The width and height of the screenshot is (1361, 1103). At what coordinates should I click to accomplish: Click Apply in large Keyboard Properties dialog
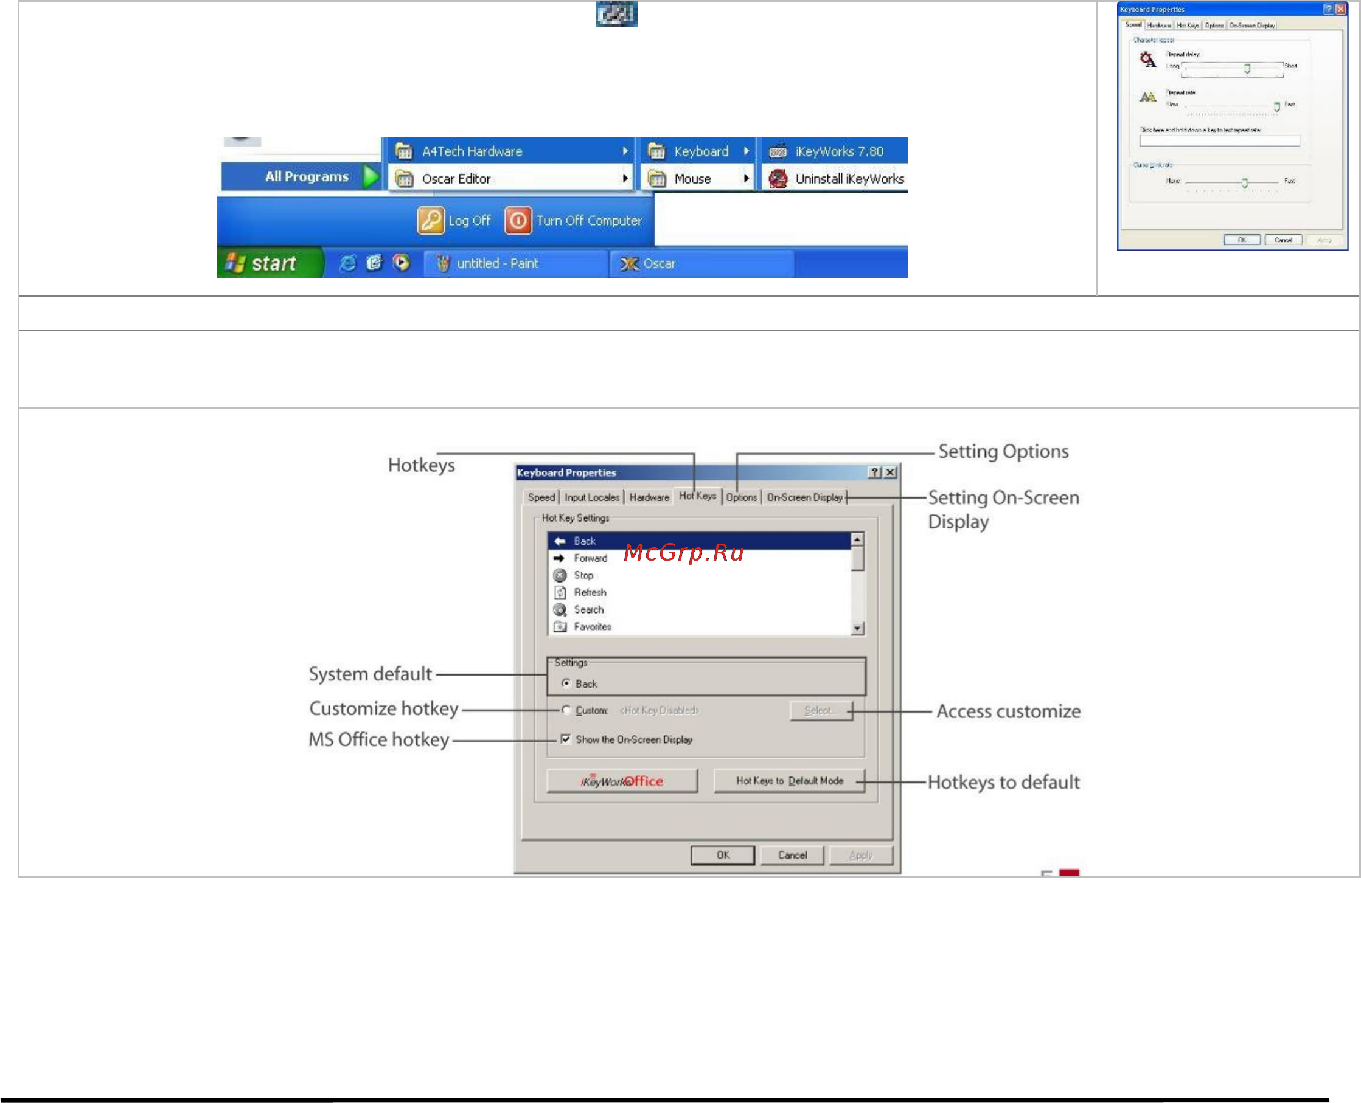(x=861, y=854)
